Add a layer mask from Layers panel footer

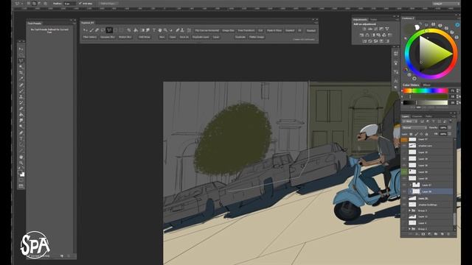click(x=423, y=234)
